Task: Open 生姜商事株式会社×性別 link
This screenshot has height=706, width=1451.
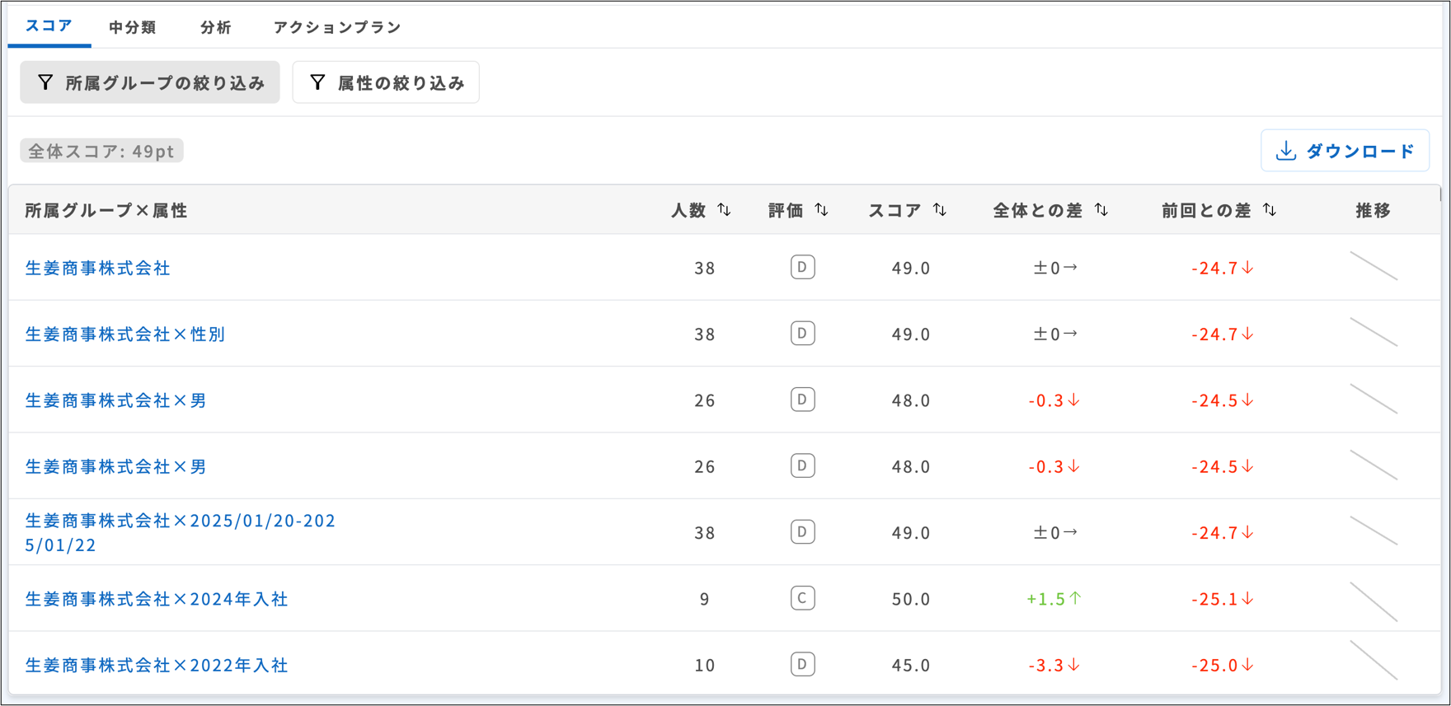Action: pyautogui.click(x=124, y=334)
